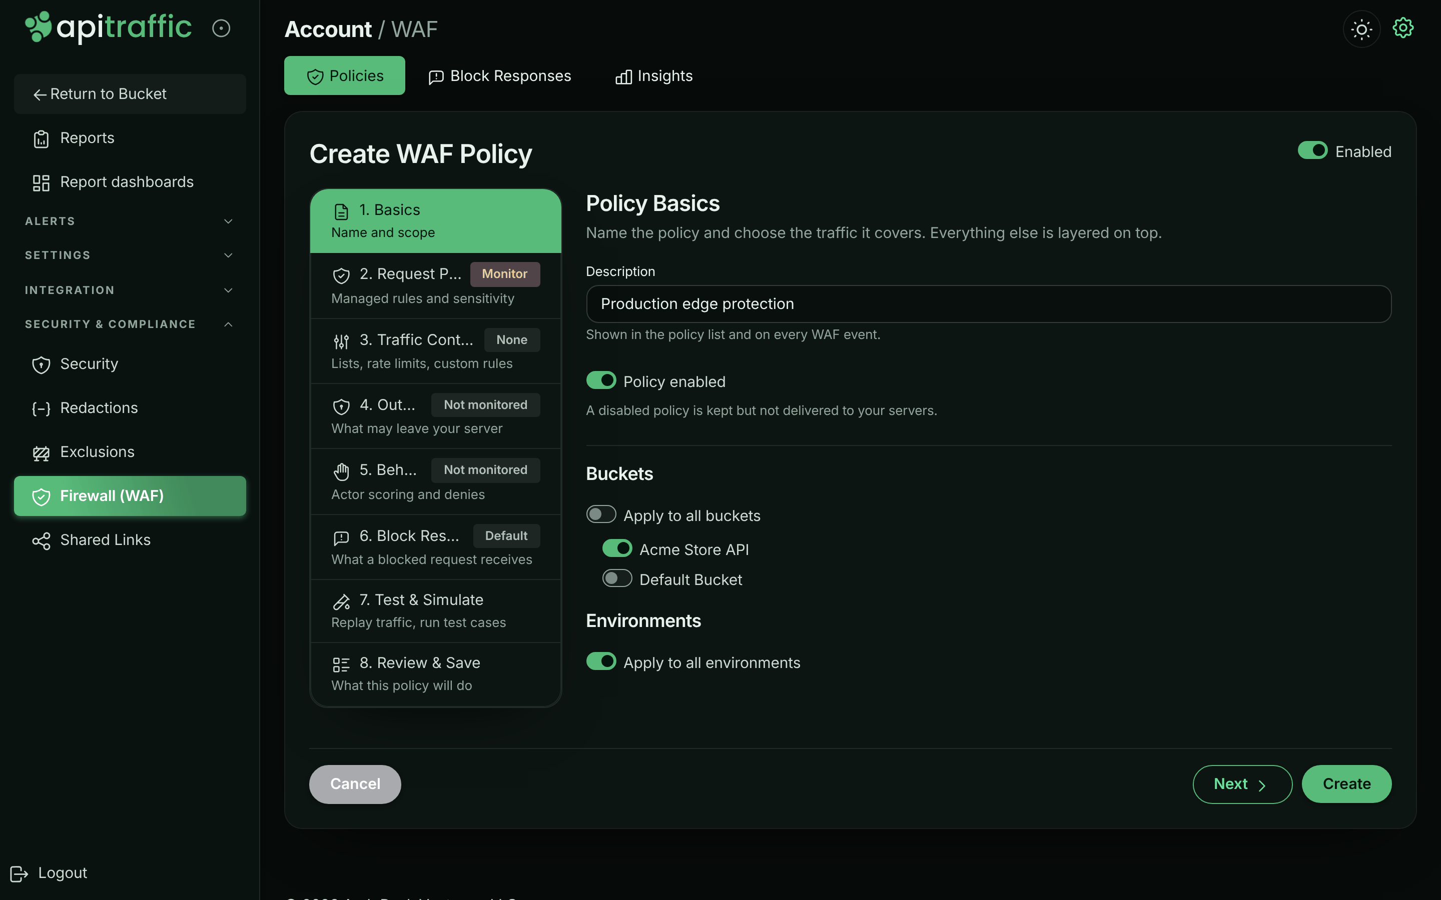Click the Create button
Screen dimensions: 1441x900
click(x=1346, y=784)
